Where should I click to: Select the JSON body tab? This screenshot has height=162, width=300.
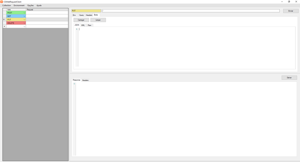(77, 25)
